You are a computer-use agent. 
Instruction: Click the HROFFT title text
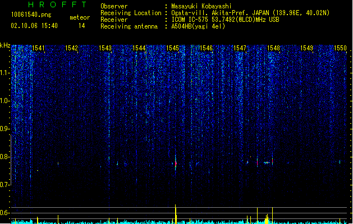click(x=57, y=4)
